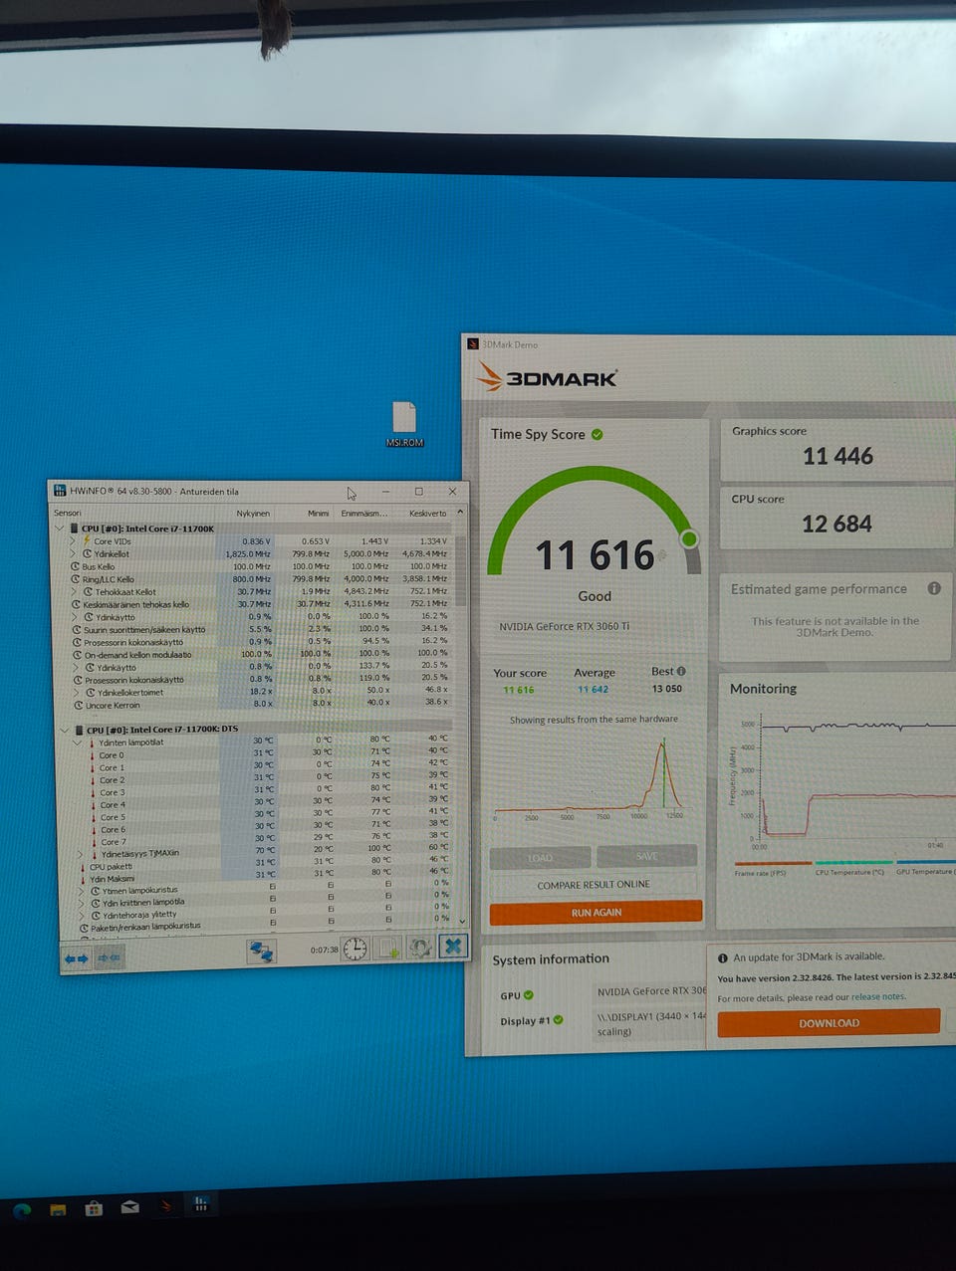Select the Bus Kello sensor row
Viewport: 956px width, 1271px height.
click(261, 566)
